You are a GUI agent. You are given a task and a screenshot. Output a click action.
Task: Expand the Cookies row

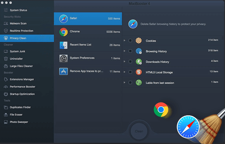125,41
